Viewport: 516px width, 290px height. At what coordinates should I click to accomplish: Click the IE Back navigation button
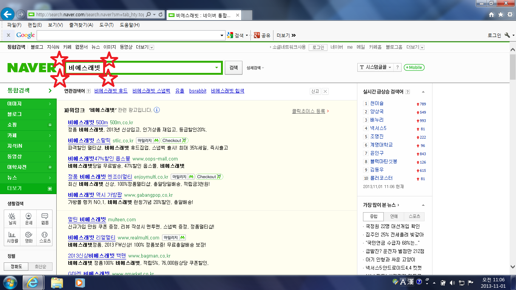coord(8,14)
